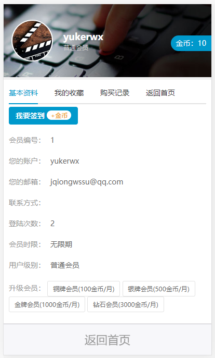Click the 普通会员 label under username
The width and height of the screenshot is (215, 358).
tap(76, 48)
